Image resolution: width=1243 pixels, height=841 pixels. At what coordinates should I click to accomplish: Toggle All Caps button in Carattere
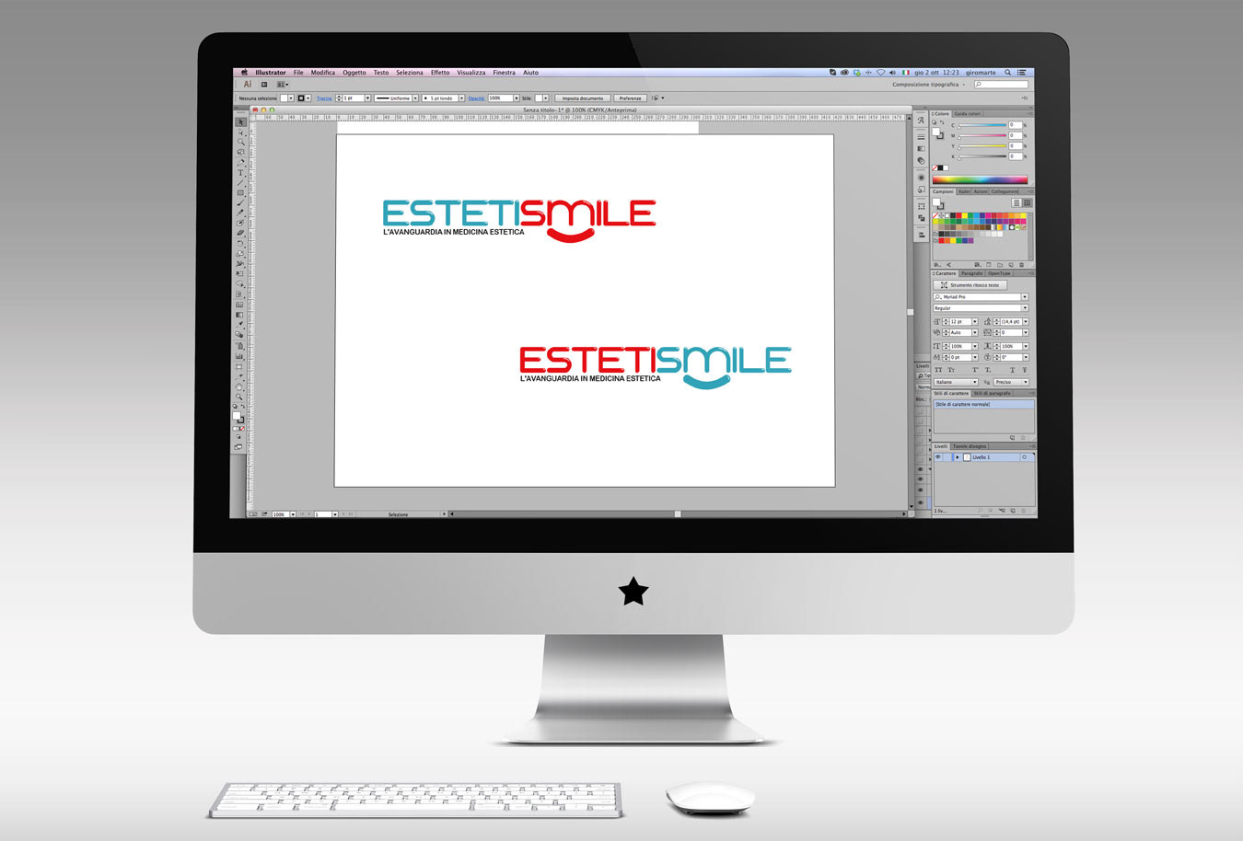point(938,370)
